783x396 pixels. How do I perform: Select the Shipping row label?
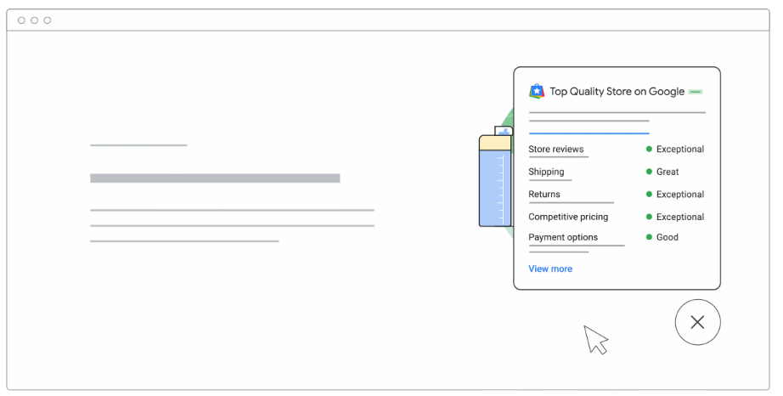[546, 172]
